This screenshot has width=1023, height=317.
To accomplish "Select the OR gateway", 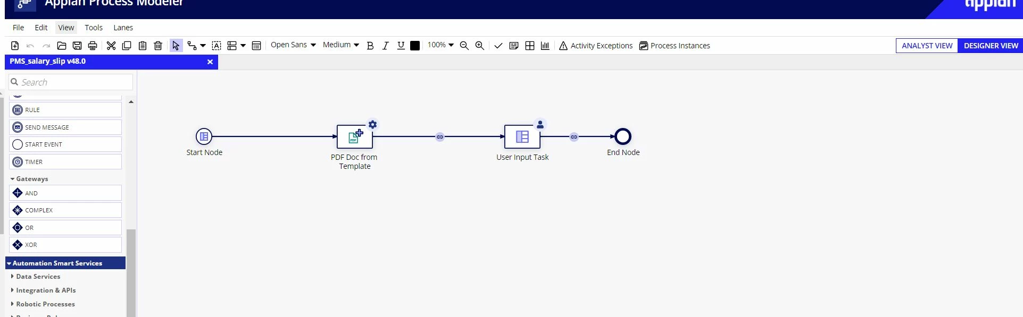I will (65, 228).
